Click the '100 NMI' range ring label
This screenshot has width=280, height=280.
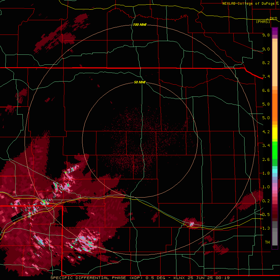click(x=140, y=25)
